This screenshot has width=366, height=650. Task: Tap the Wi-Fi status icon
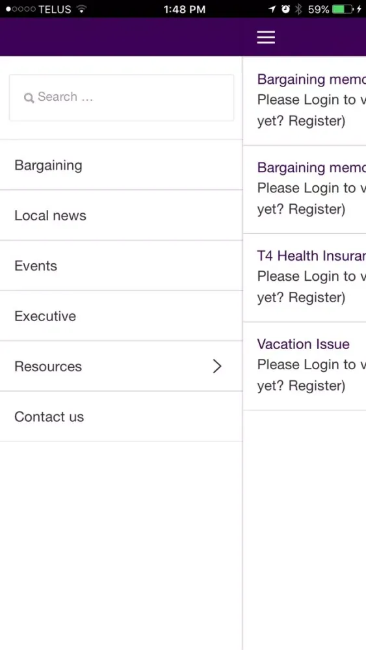click(82, 9)
